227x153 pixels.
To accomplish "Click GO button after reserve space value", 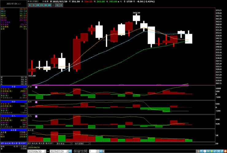I will [x=101, y=151].
